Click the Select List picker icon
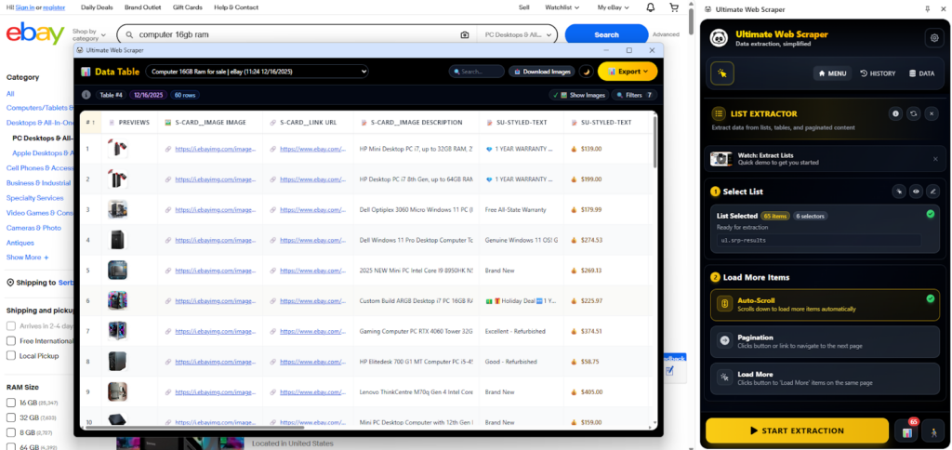This screenshot has height=450, width=952. coord(899,192)
